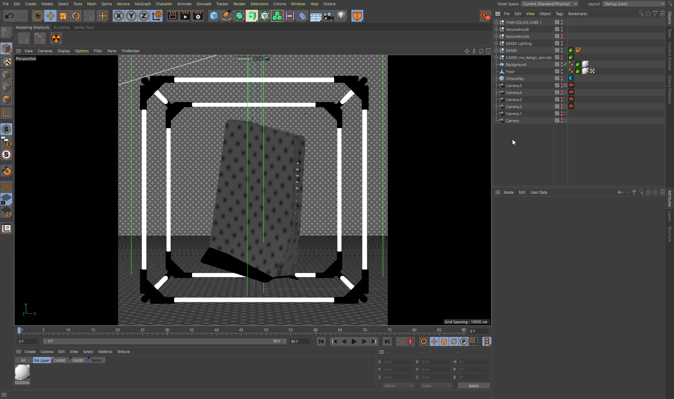Click the Octane live viewer icon

(485, 16)
